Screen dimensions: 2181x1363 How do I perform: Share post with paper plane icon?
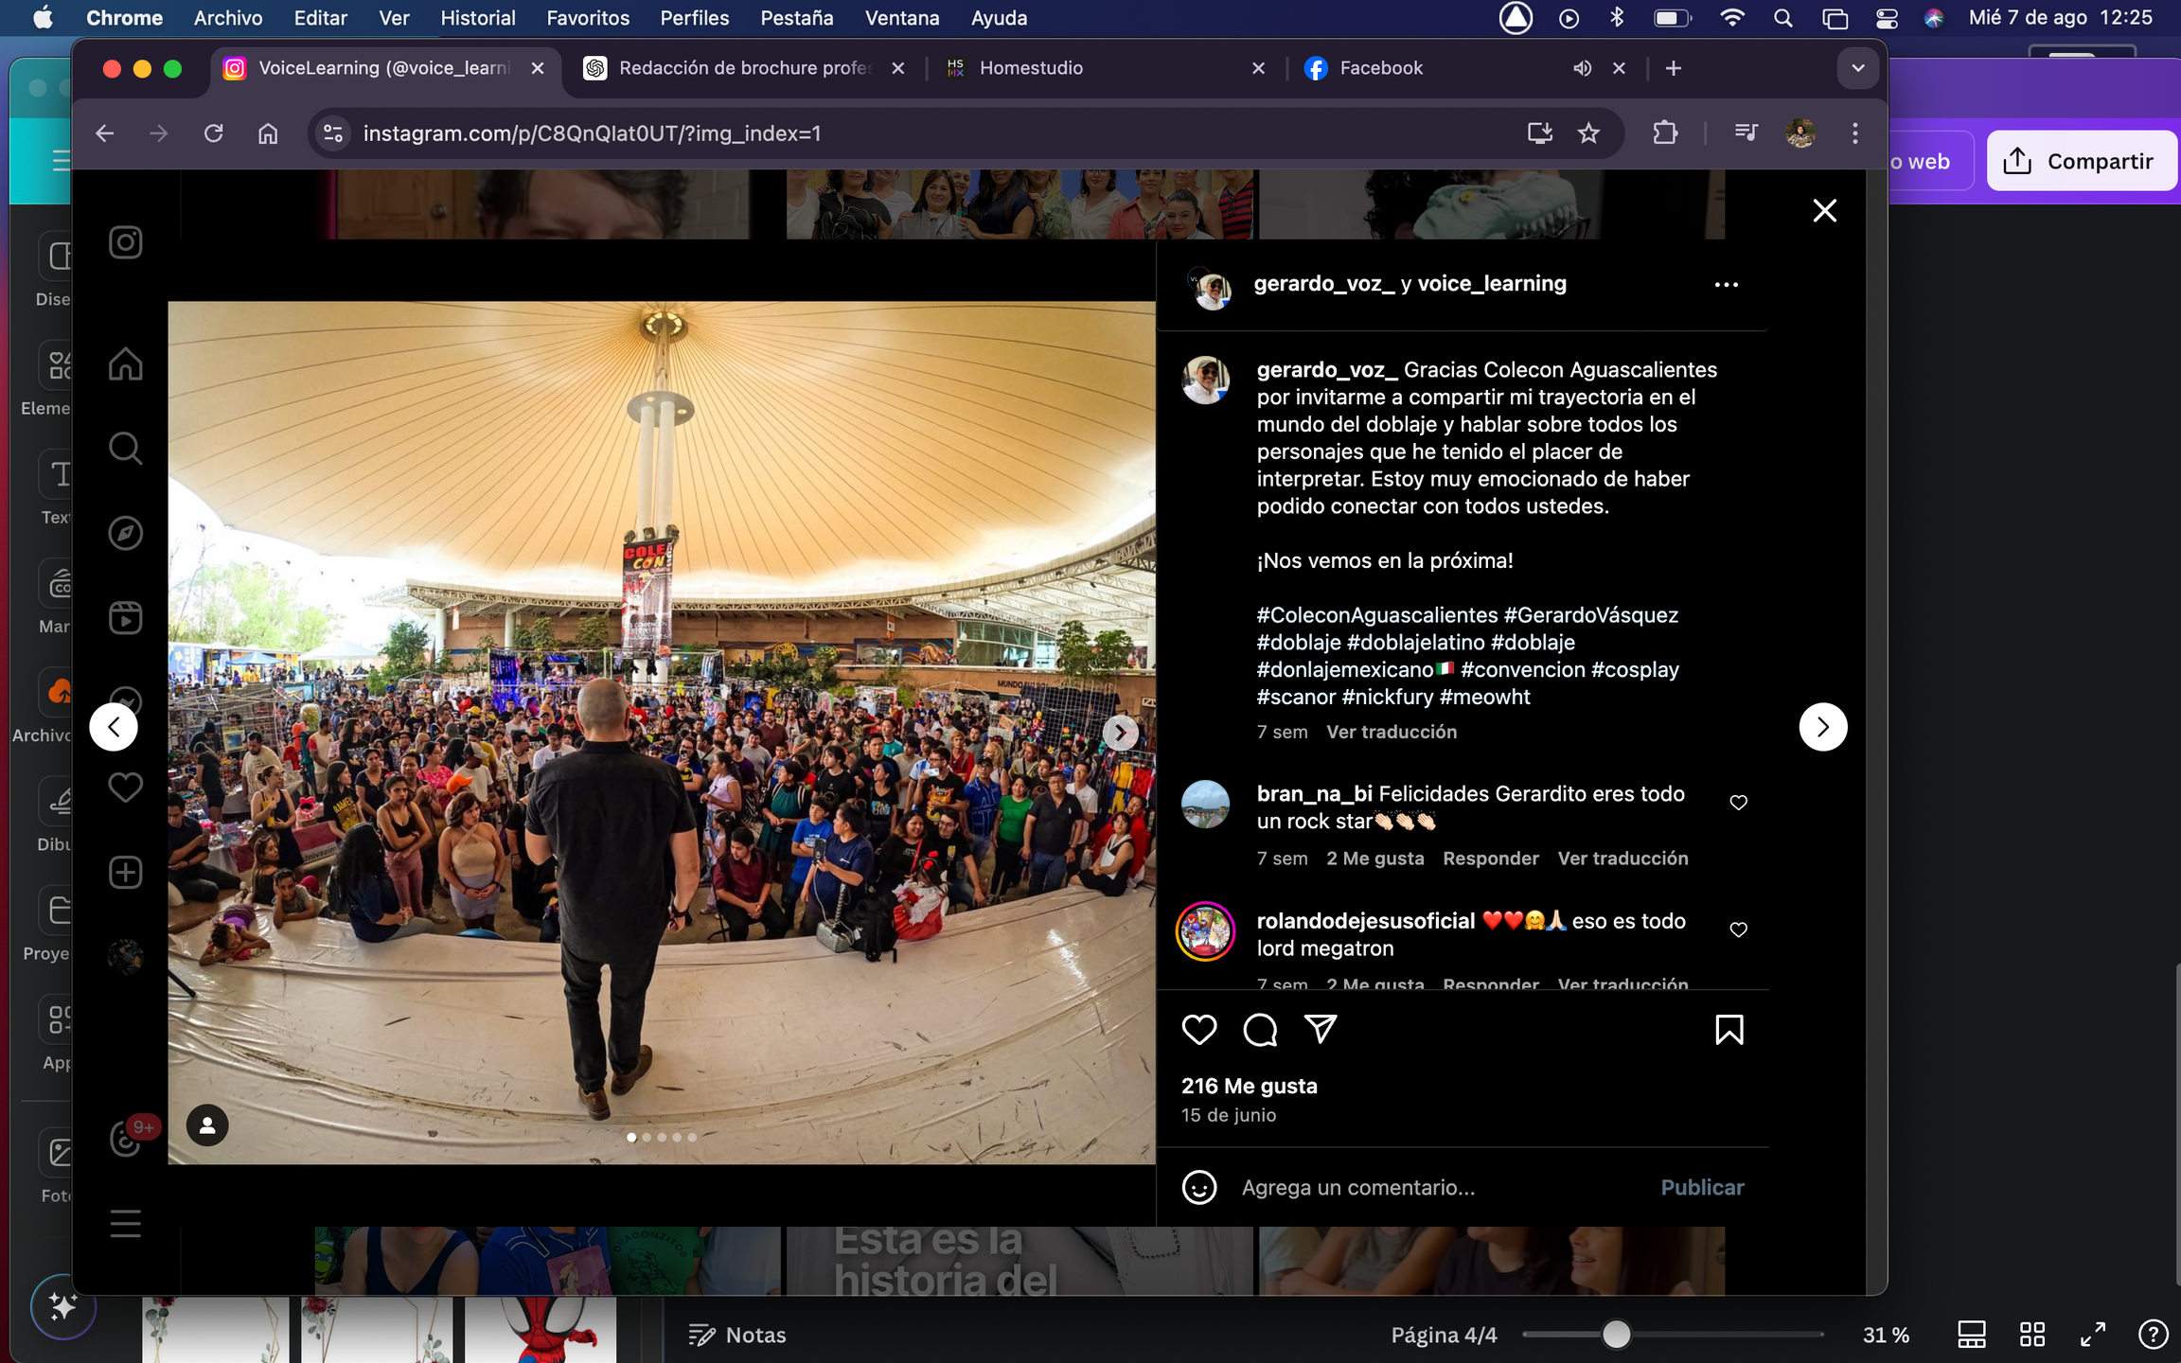coord(1321,1029)
